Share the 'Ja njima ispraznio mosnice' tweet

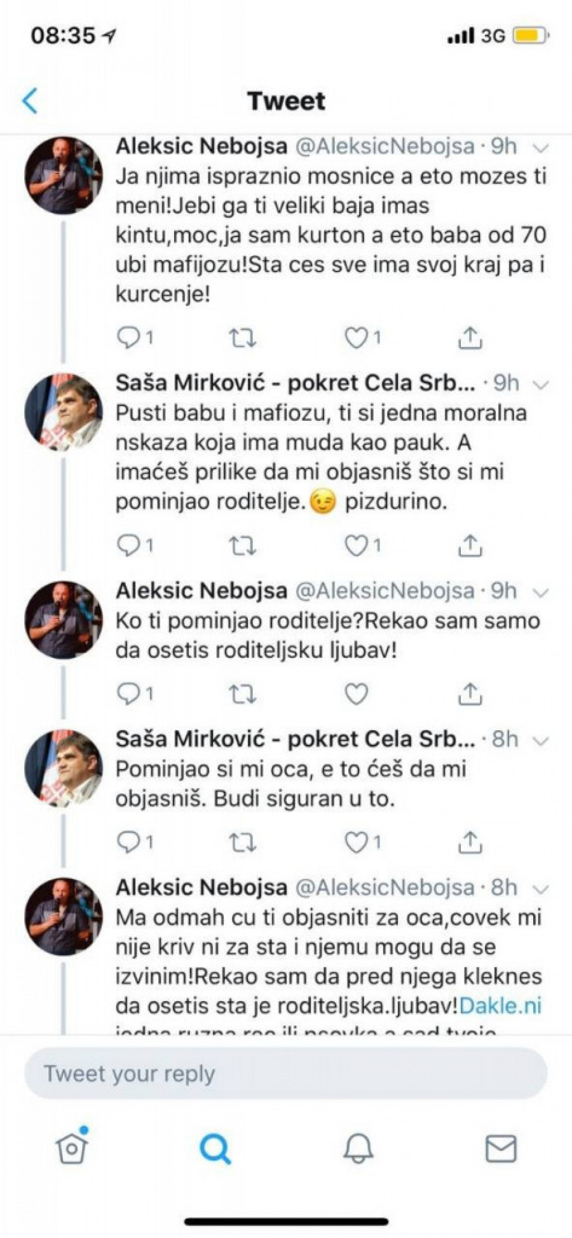(x=470, y=338)
